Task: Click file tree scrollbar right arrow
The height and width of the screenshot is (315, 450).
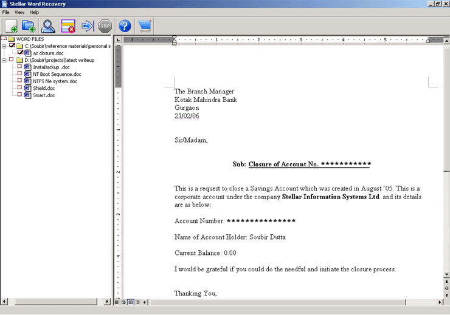Action: point(108,302)
